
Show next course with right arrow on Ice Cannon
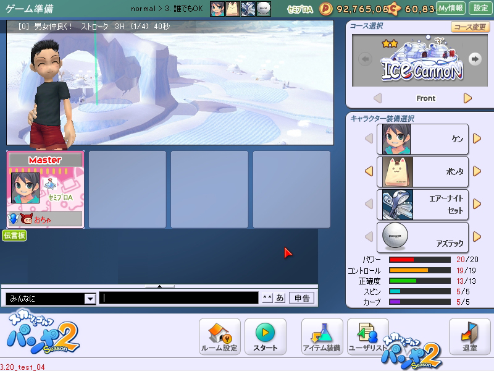click(x=474, y=59)
